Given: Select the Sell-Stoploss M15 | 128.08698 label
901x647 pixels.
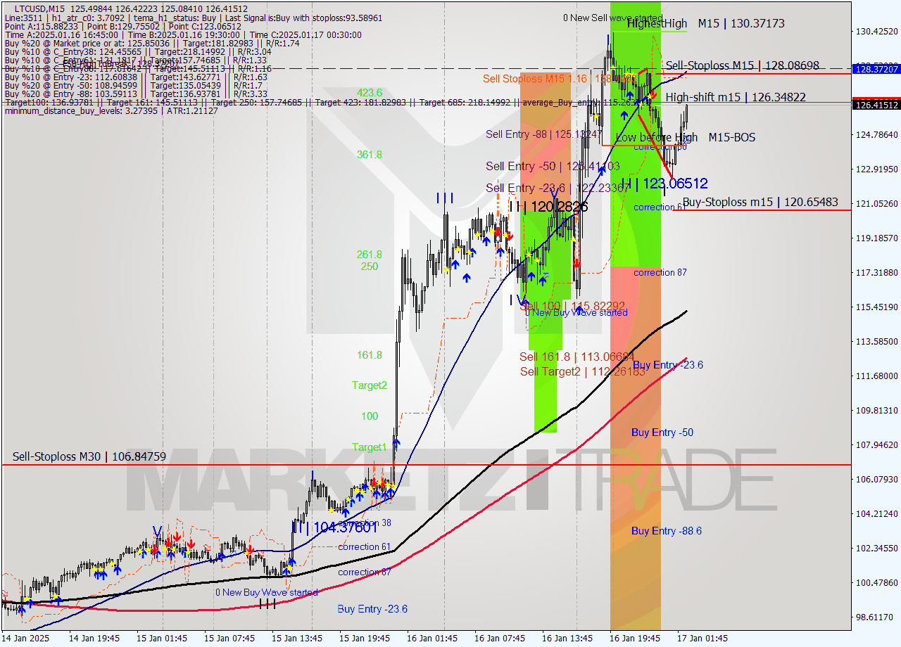Looking at the screenshot, I should [x=742, y=65].
